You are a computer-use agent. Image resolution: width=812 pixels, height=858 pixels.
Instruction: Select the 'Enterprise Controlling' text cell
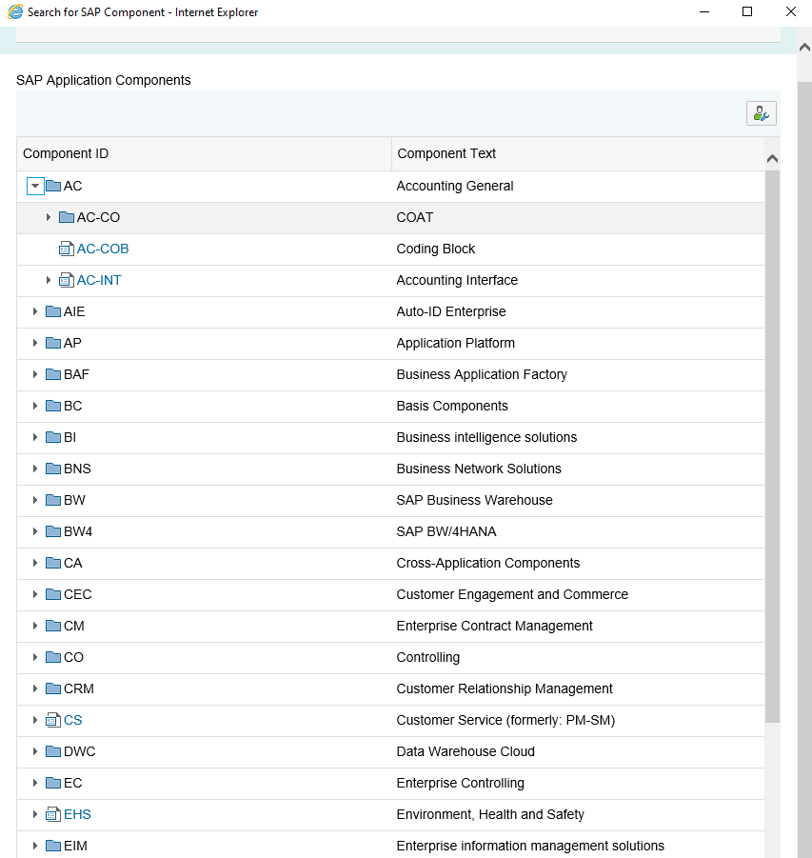[460, 783]
